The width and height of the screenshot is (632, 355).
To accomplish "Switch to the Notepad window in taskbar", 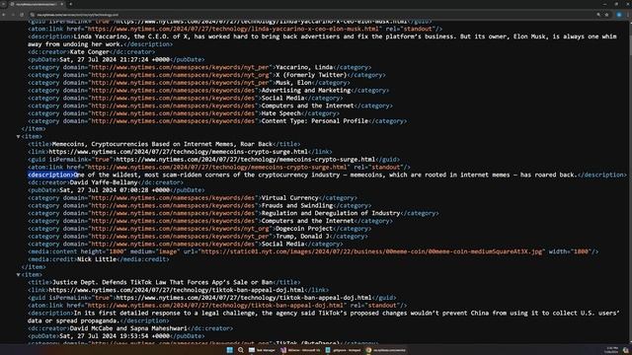I will (x=344, y=350).
